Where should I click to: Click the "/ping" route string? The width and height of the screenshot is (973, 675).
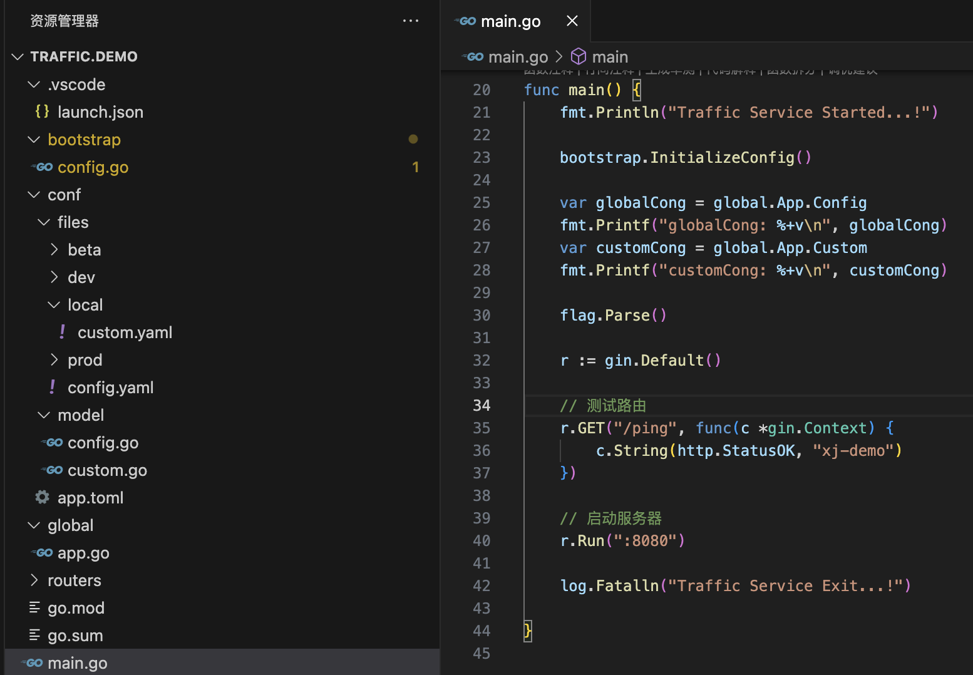tap(645, 428)
